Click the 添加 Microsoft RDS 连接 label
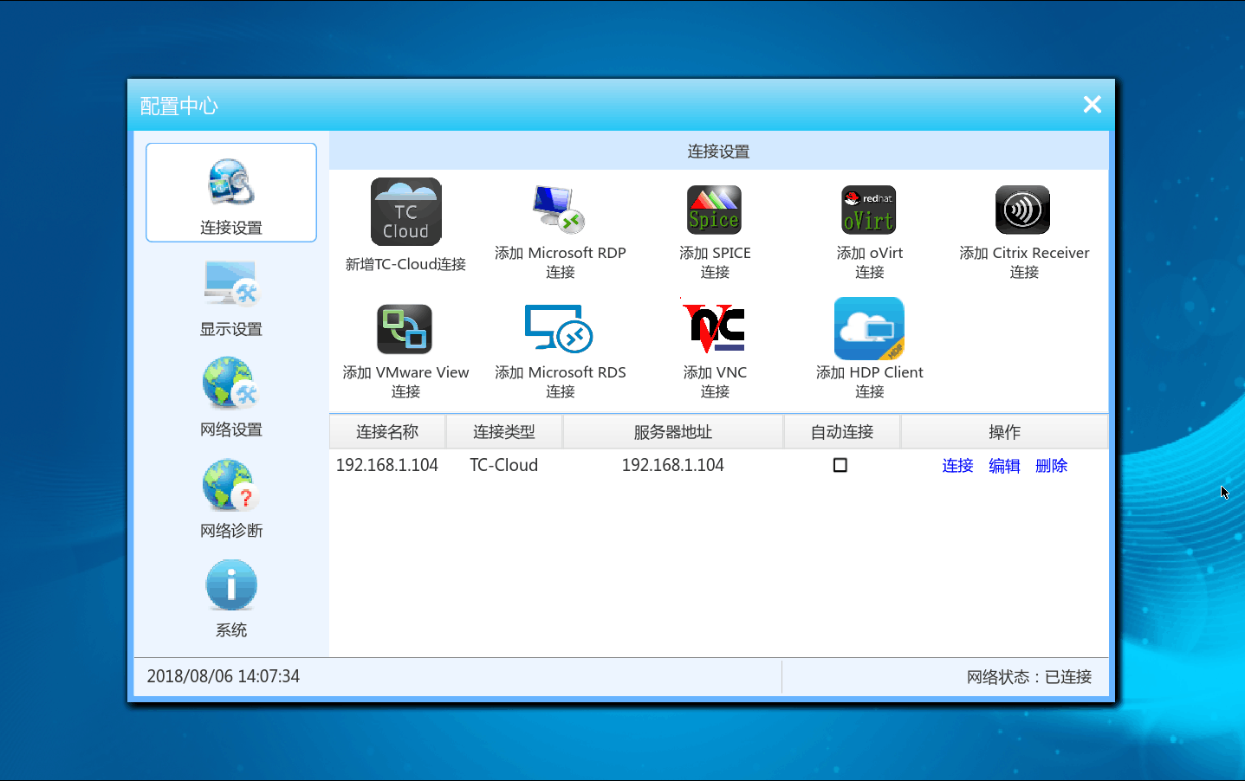The image size is (1245, 781). pos(560,382)
